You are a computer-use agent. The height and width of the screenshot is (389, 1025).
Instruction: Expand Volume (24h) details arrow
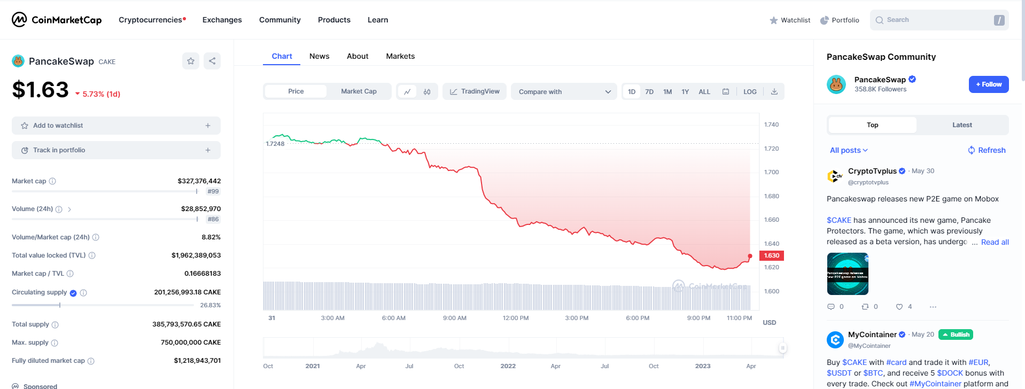coord(69,209)
